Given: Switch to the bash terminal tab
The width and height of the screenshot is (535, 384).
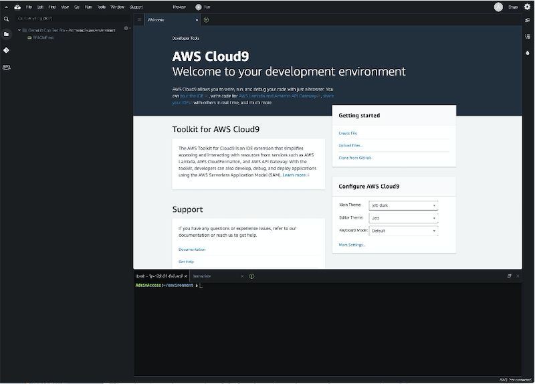Looking at the screenshot, I should 160,276.
